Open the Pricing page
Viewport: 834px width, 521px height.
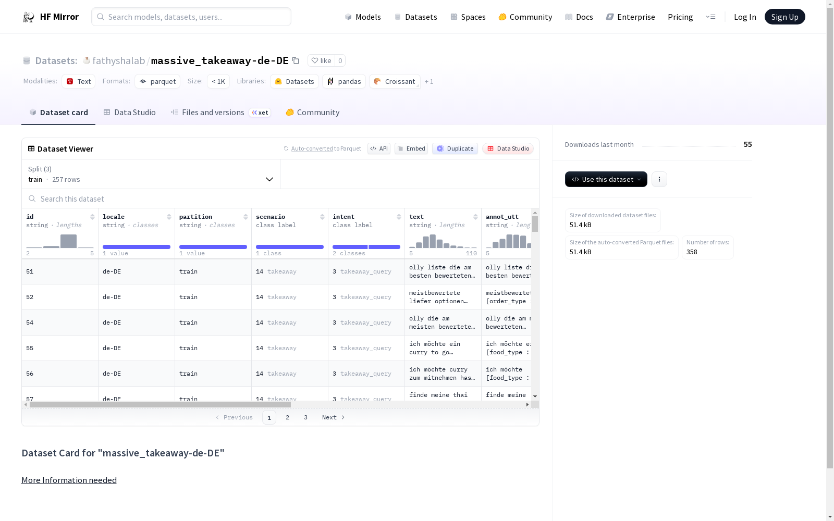point(680,17)
